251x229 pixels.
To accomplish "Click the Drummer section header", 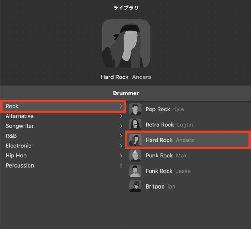I will 126,93.
